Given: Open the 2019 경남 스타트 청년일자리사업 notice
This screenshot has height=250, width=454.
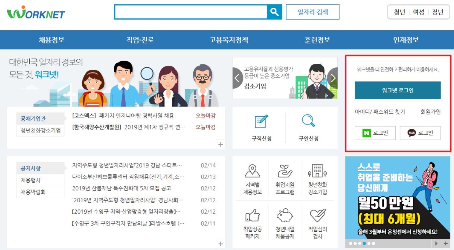Looking at the screenshot, I should click(x=127, y=165).
